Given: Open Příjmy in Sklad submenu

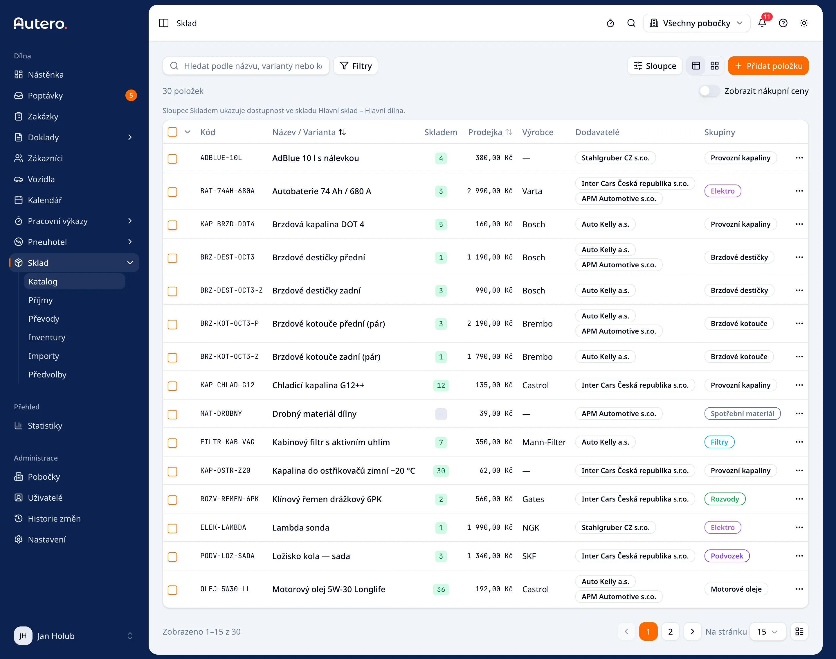Looking at the screenshot, I should point(40,300).
